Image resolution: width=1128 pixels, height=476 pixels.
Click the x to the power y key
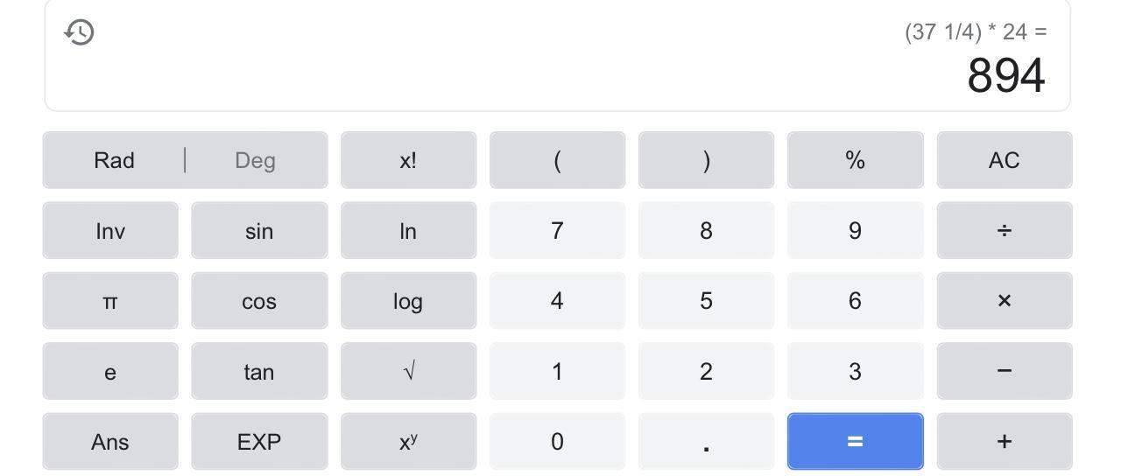point(408,441)
